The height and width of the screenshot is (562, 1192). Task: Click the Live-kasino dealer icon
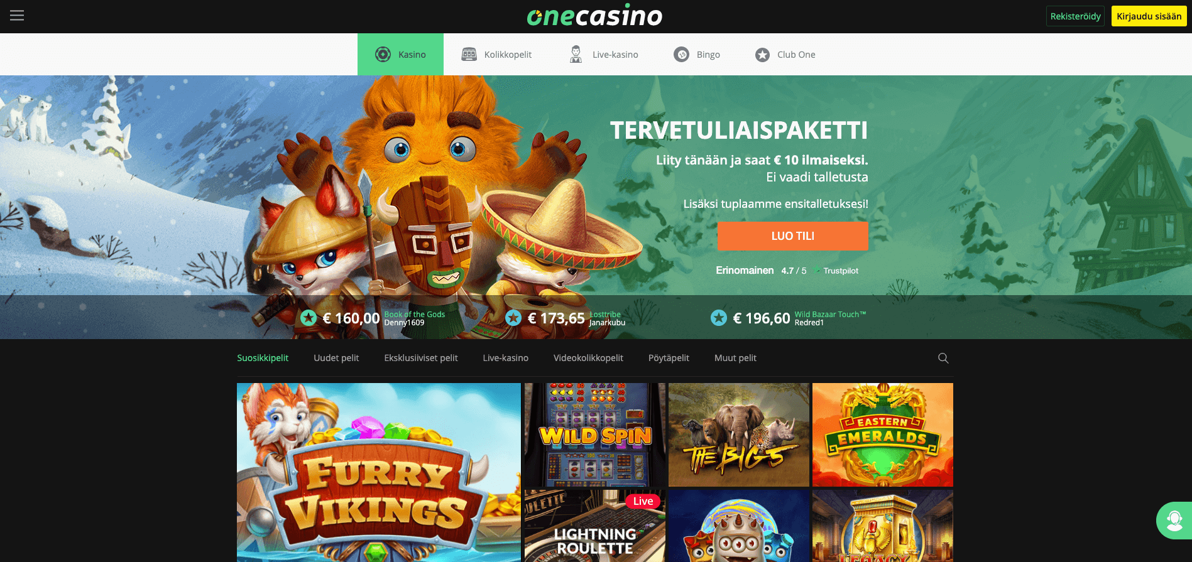576,54
